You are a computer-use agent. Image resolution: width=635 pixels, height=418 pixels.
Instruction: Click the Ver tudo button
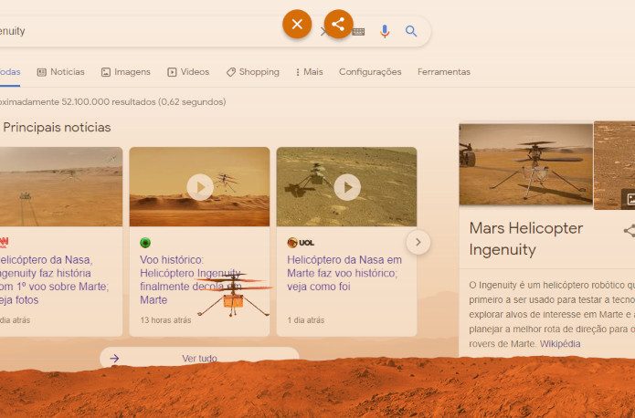pyautogui.click(x=199, y=358)
